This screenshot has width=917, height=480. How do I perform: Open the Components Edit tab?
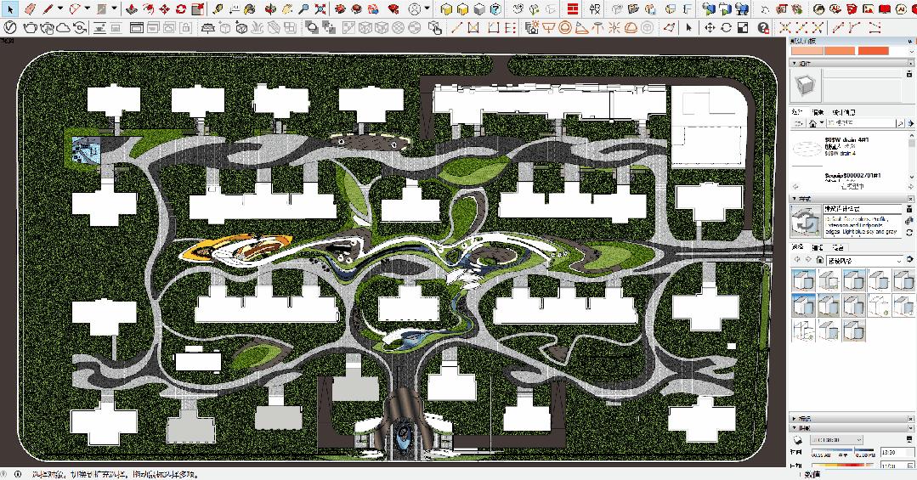pyautogui.click(x=818, y=111)
